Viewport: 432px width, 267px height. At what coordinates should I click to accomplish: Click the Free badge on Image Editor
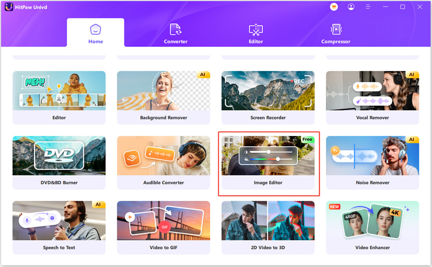[307, 140]
